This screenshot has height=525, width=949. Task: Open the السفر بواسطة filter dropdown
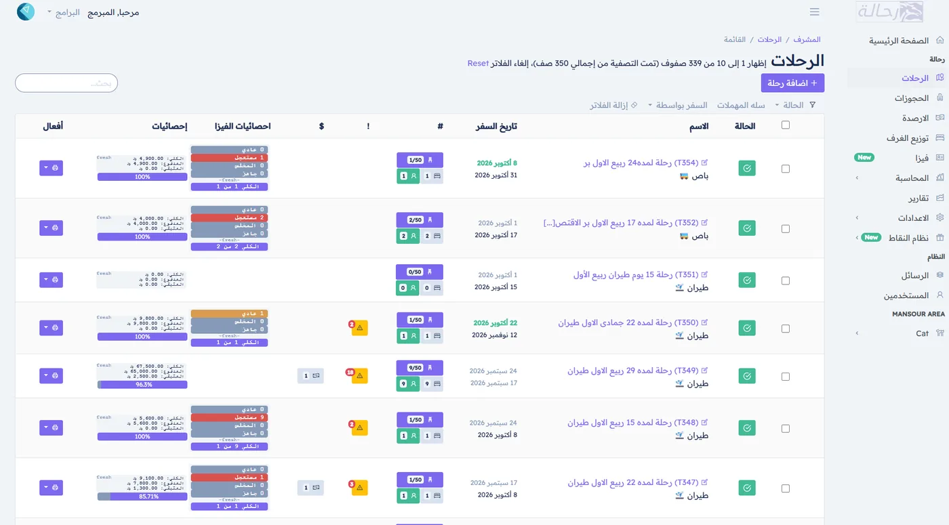click(678, 105)
